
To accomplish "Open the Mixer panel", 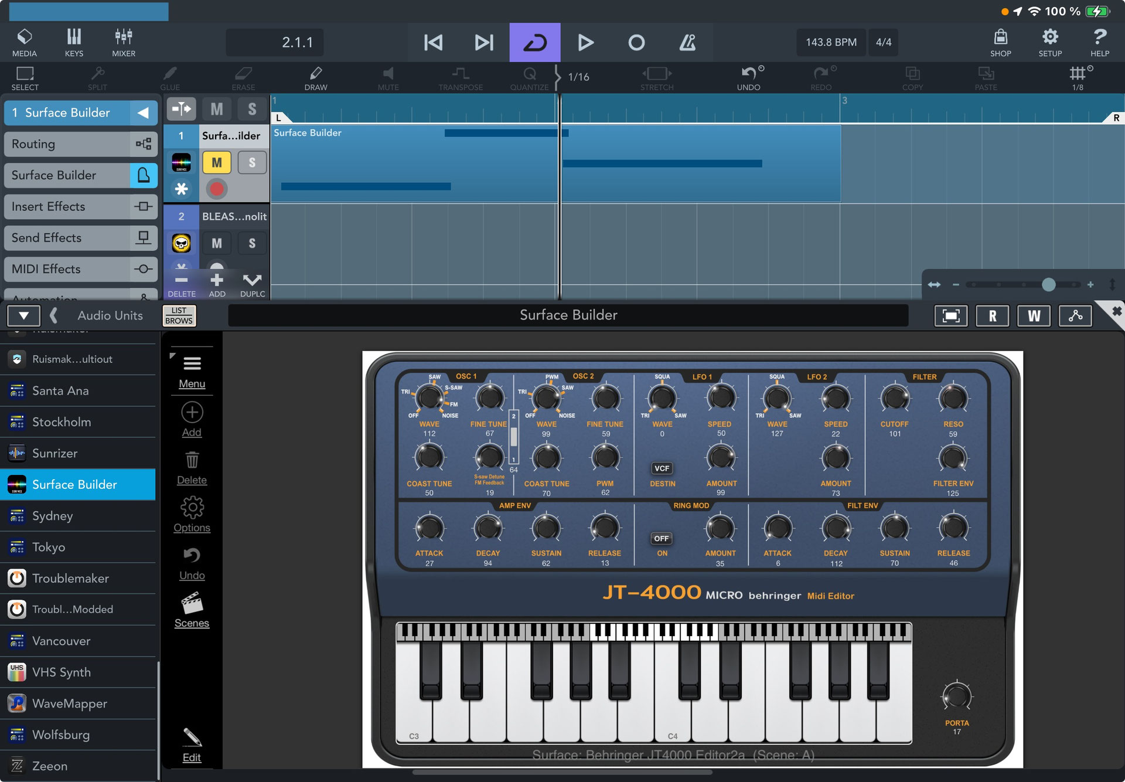I will (124, 41).
